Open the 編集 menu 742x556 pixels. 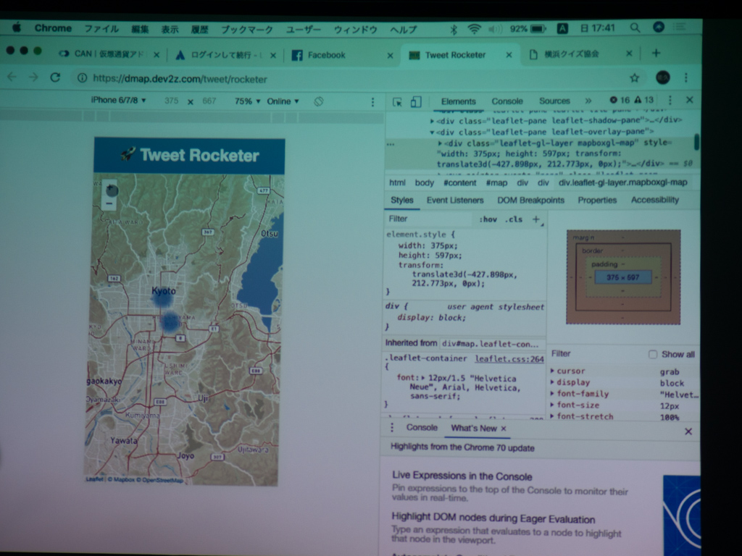tap(140, 29)
